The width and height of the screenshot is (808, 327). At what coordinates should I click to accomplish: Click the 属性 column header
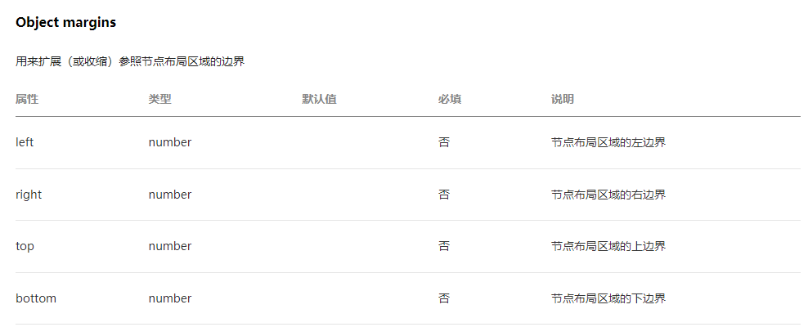(x=27, y=99)
